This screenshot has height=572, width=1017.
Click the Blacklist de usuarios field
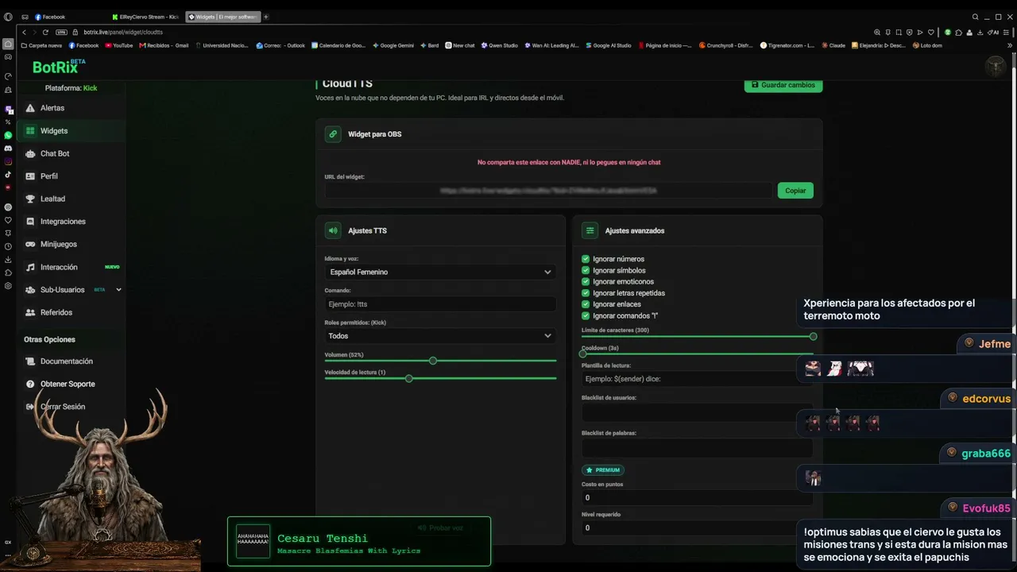point(697,412)
